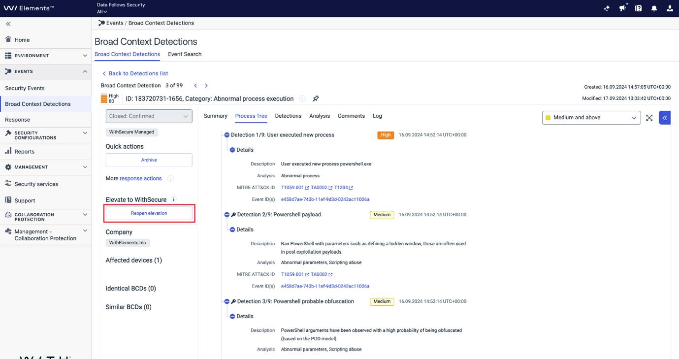Open the Data Fellows Security All selector
Screen dimensions: 679x359
pos(102,11)
